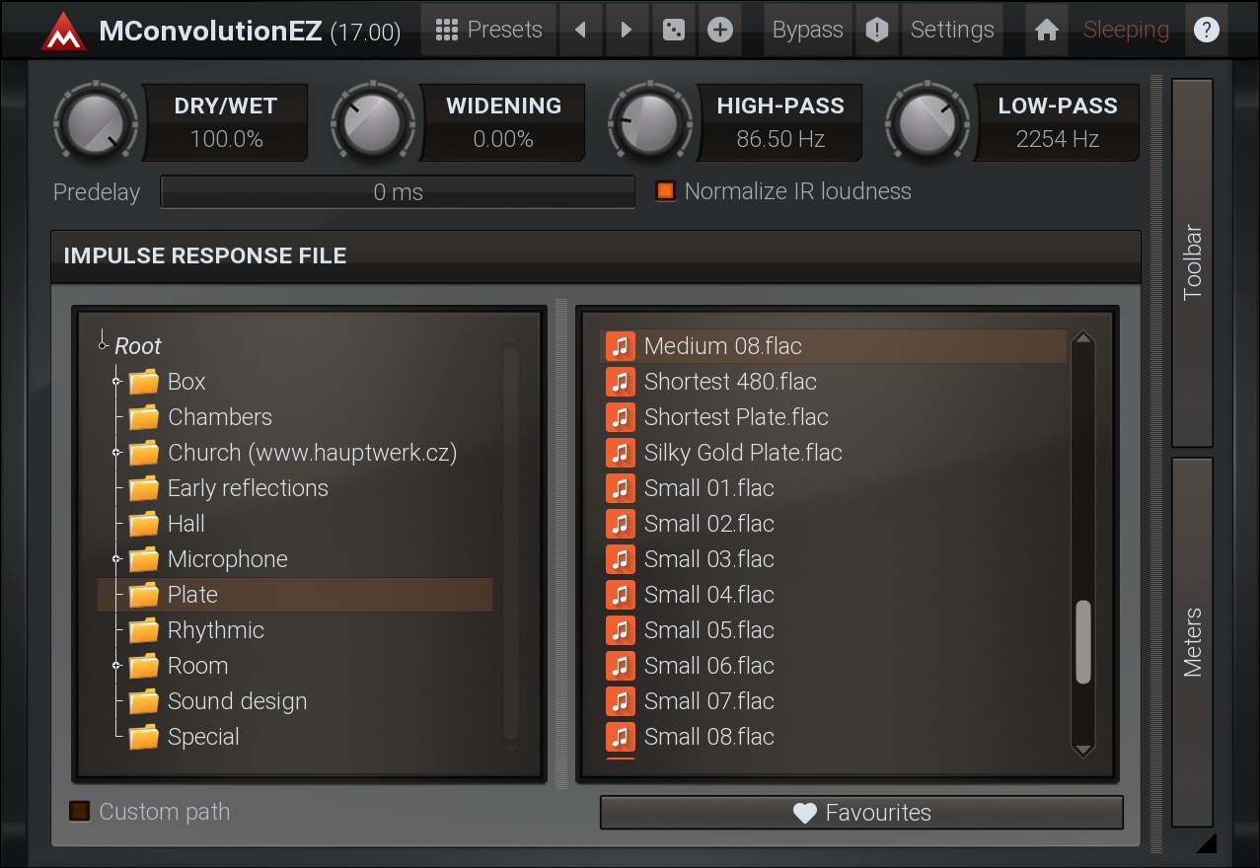The height and width of the screenshot is (868, 1260).
Task: Expand the Room folder tree node
Action: click(116, 666)
